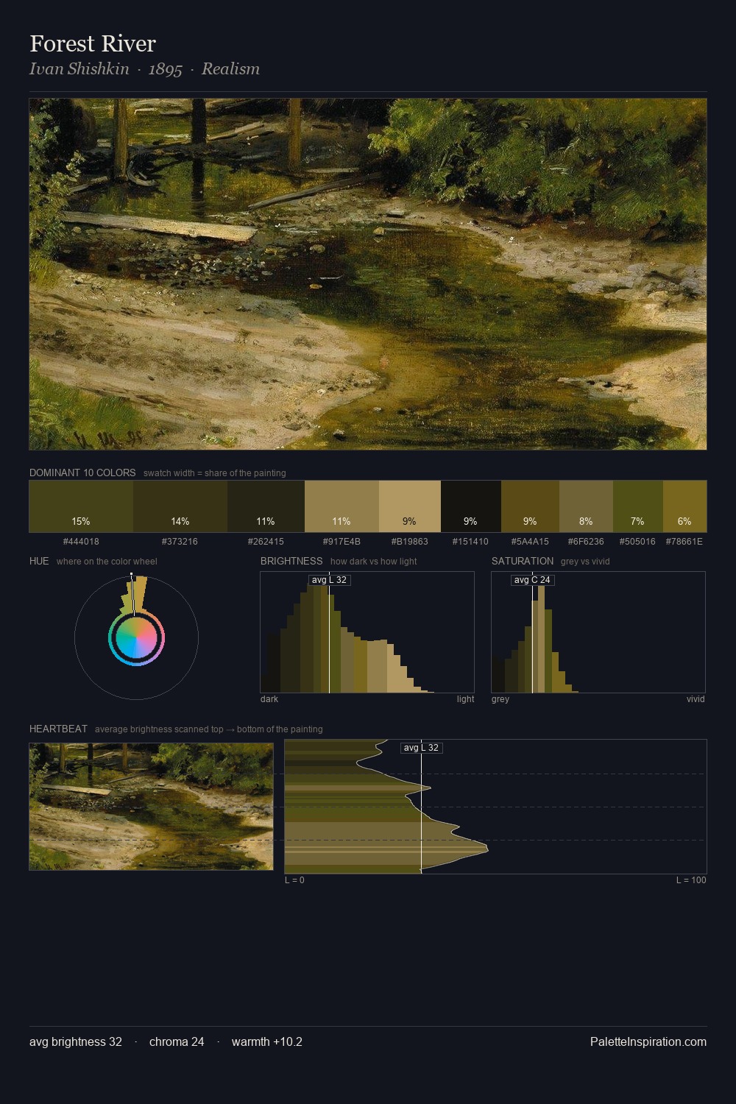Choose the #6F6236 swatch showing 8%

coord(586,506)
